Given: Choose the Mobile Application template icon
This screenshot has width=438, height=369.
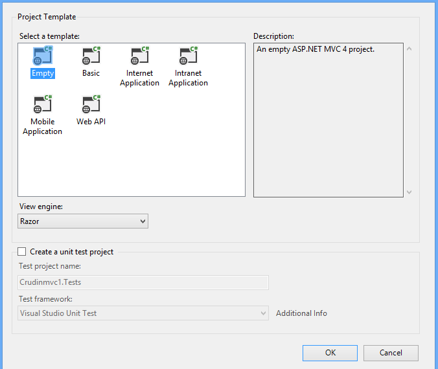Looking at the screenshot, I should coord(43,105).
